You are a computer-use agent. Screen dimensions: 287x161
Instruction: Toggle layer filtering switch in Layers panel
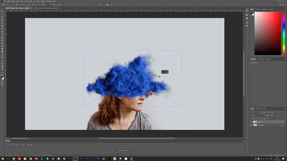coord(275,112)
